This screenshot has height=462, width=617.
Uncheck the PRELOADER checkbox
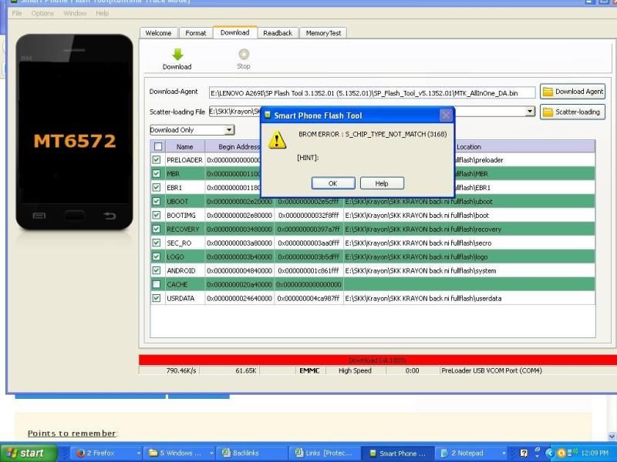point(157,160)
